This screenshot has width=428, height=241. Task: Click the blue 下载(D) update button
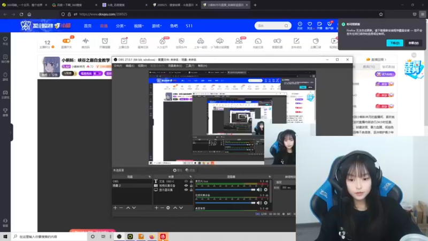tap(395, 43)
